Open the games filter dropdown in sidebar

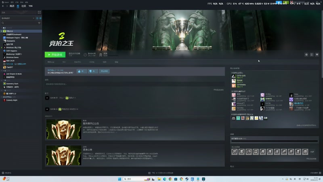[18, 18]
